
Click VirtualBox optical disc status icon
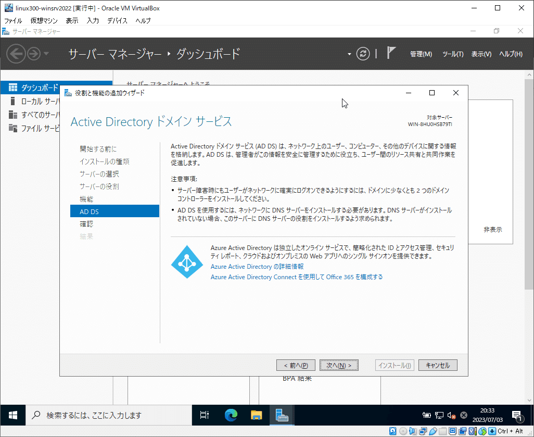pos(403,431)
